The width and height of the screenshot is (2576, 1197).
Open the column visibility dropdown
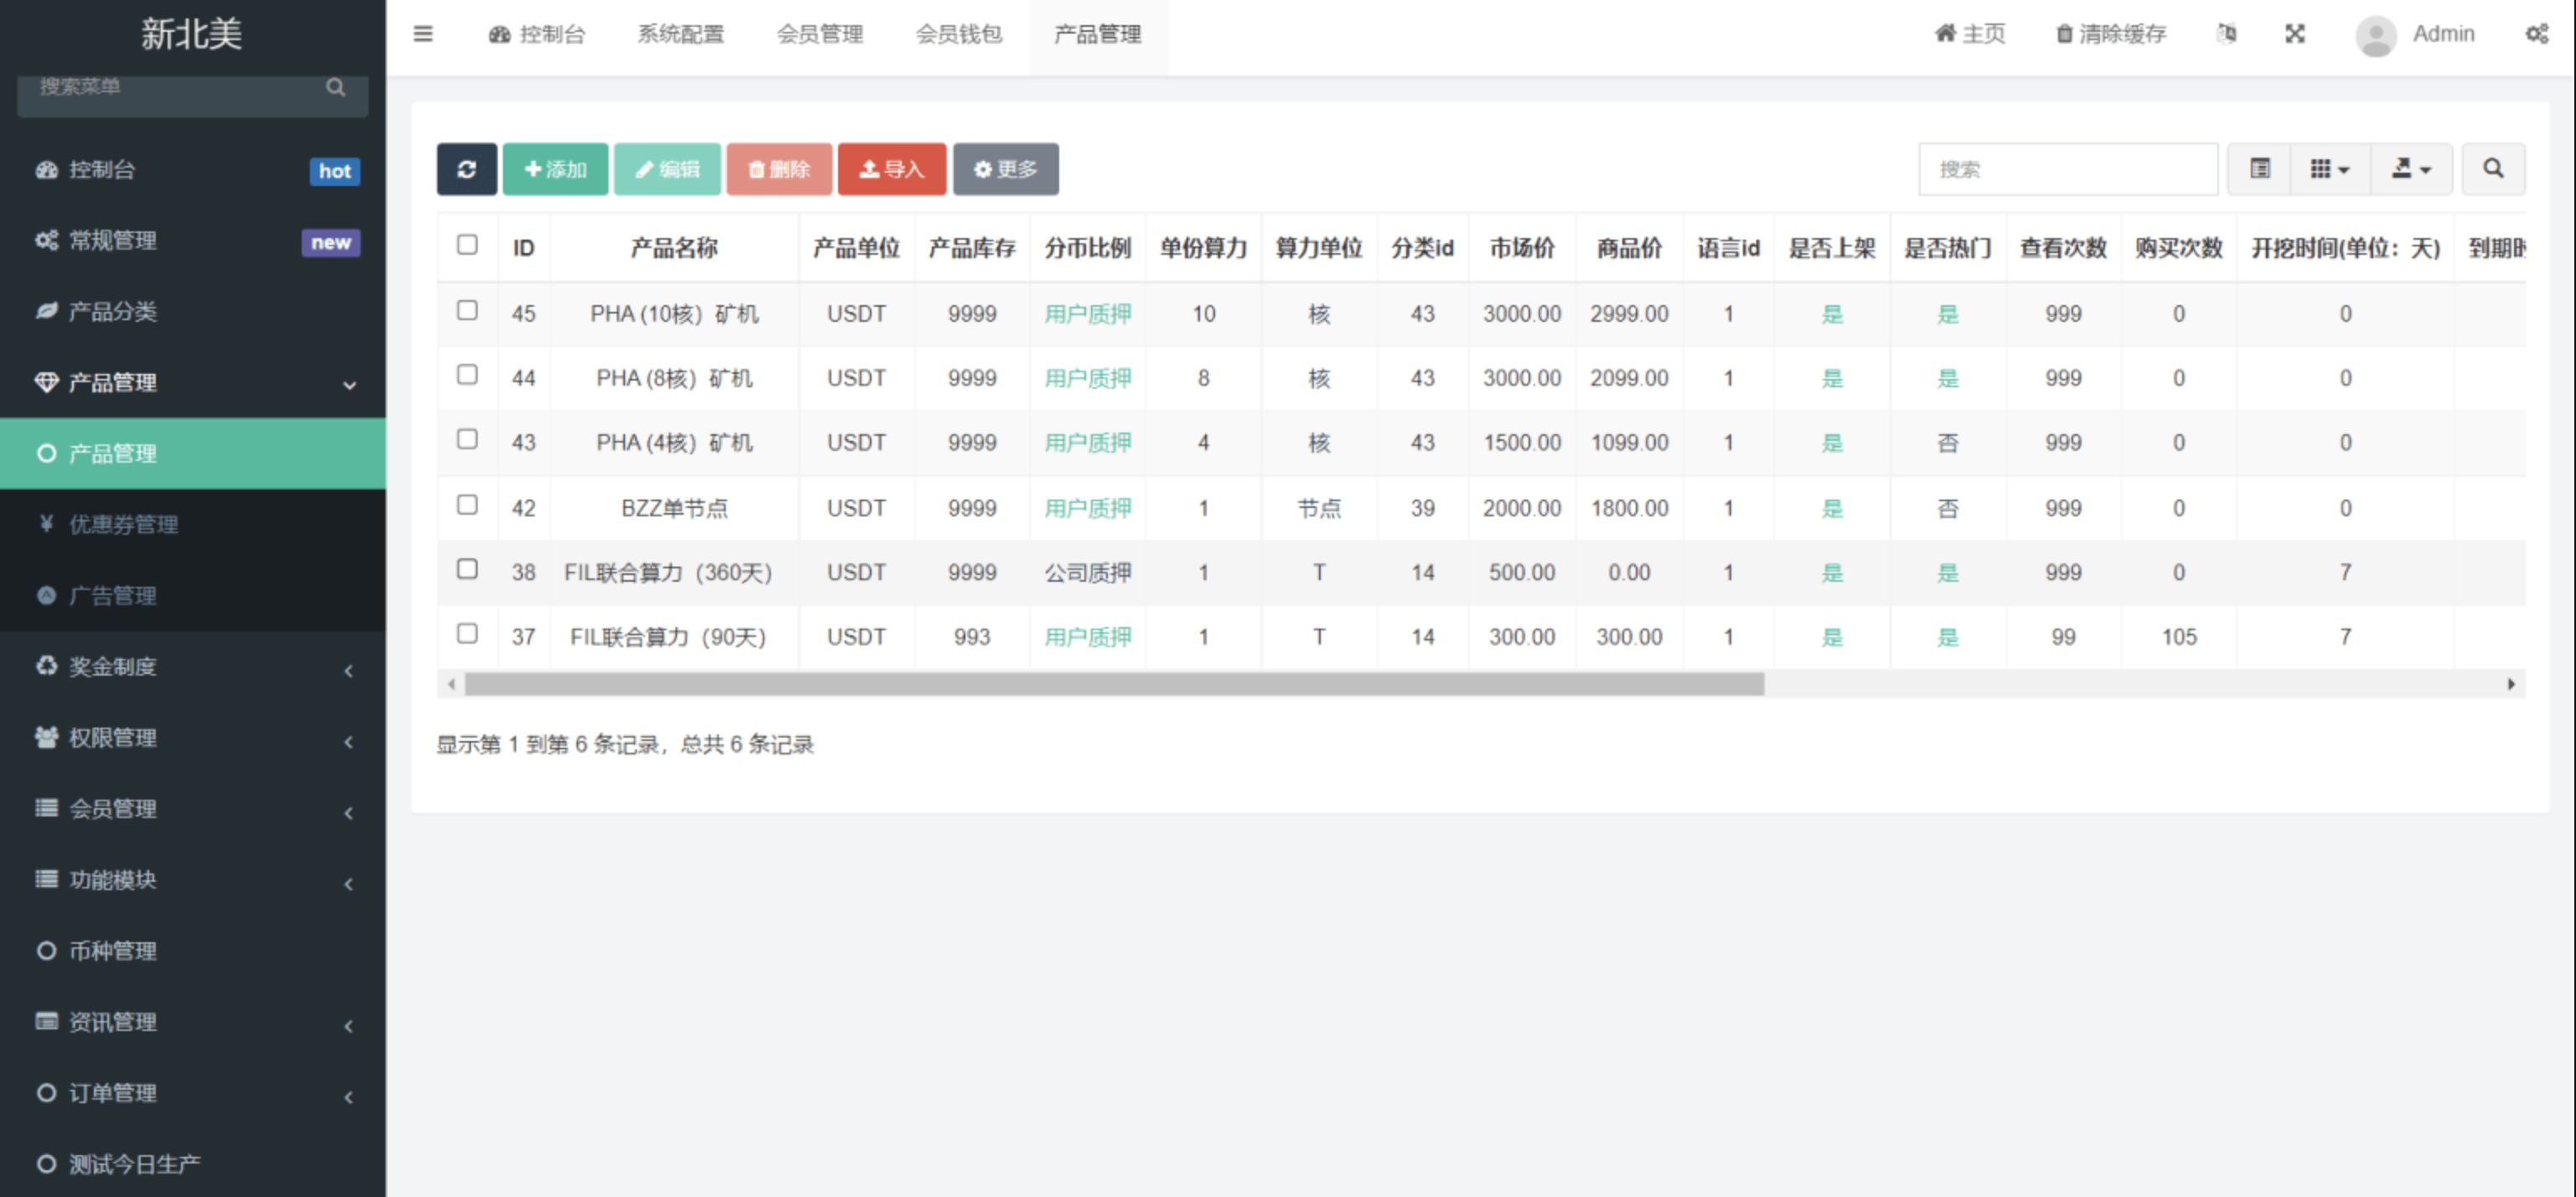pyautogui.click(x=2328, y=169)
